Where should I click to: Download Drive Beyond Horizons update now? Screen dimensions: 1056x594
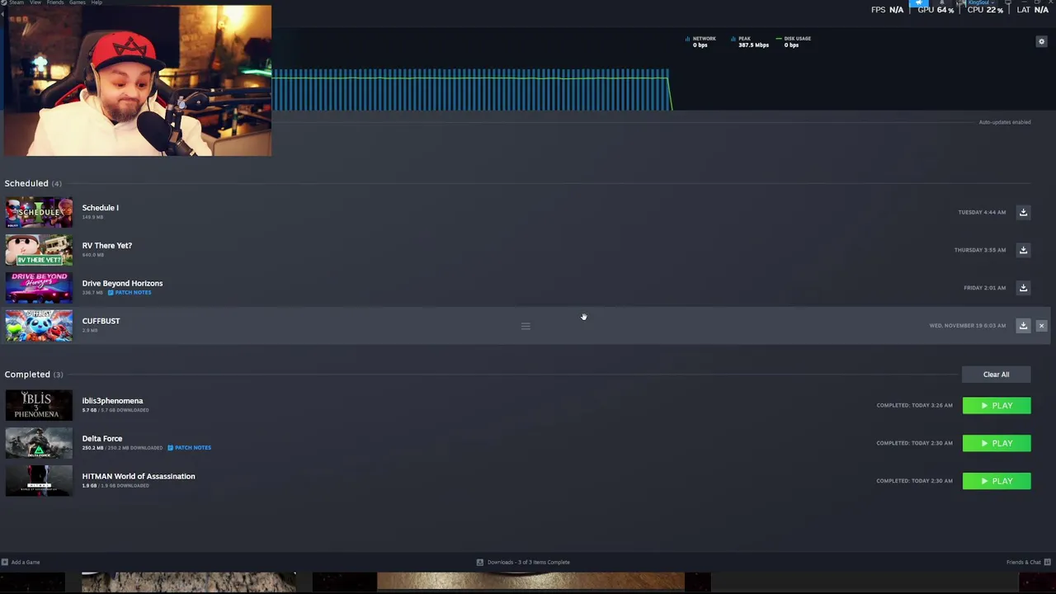[1023, 288]
